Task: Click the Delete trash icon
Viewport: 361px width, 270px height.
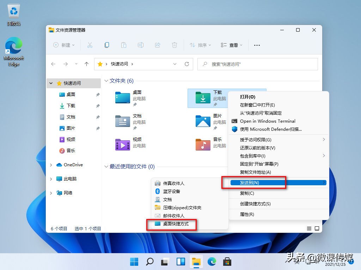Action: (174, 45)
